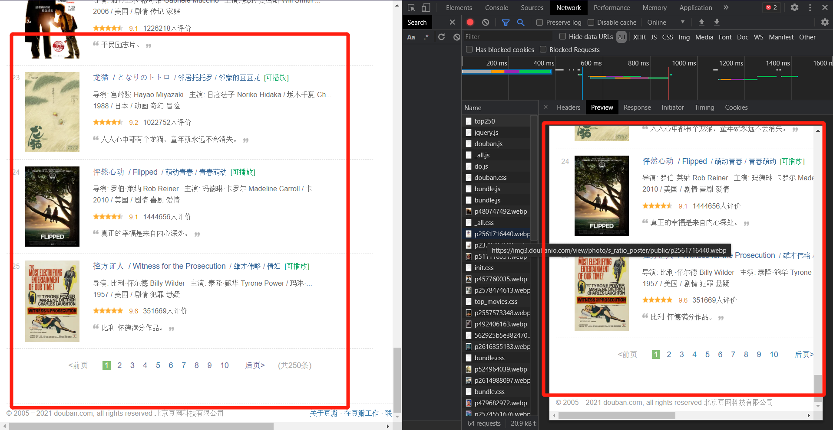Open the Online throttling dropdown

(x=664, y=22)
